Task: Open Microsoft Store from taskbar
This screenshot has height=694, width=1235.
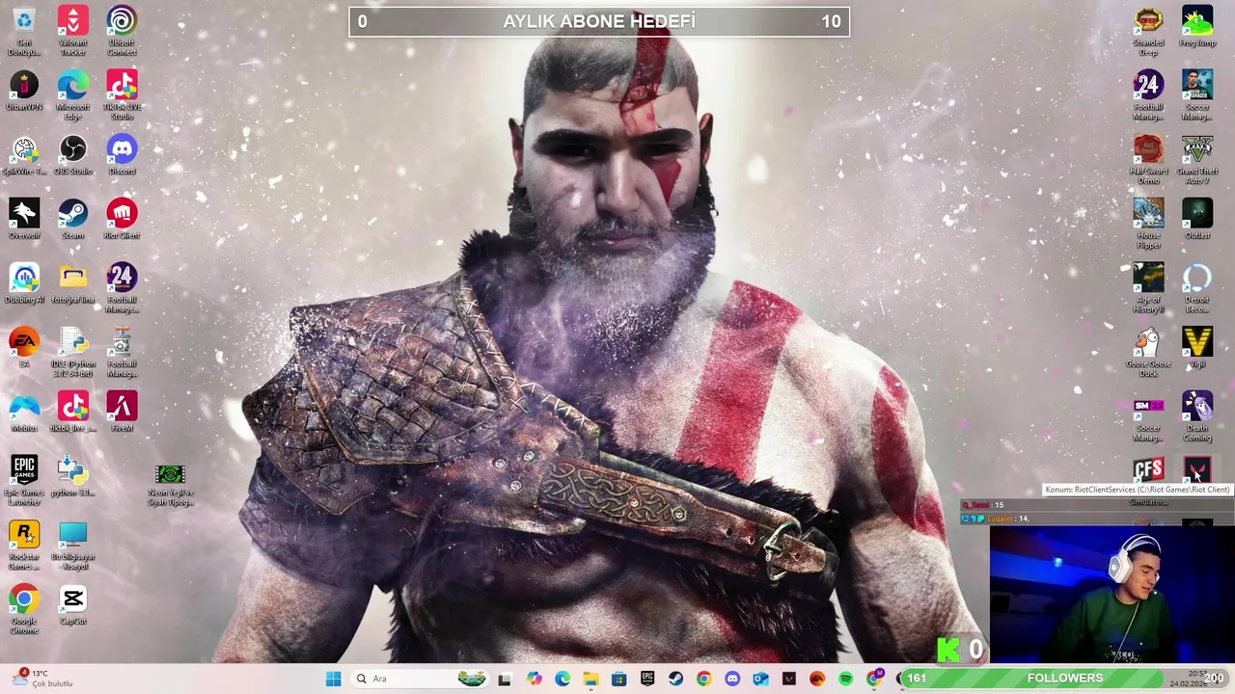Action: pos(618,679)
